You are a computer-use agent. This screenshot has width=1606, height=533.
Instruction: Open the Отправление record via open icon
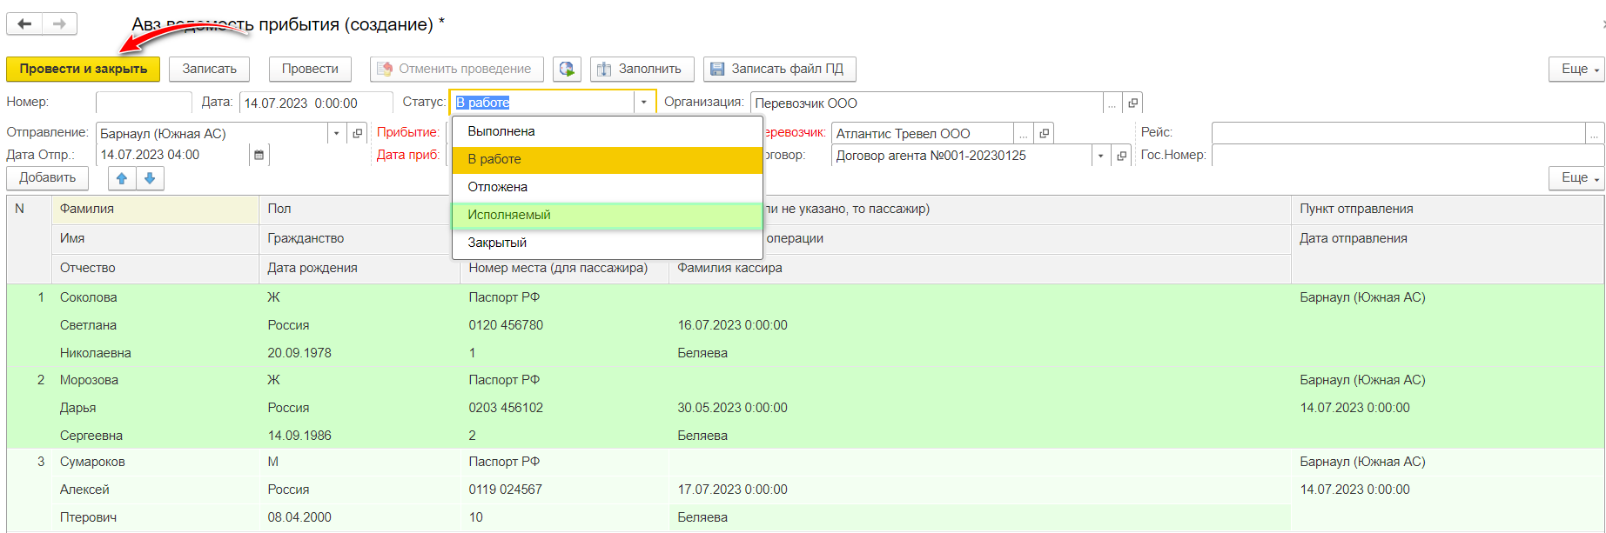[x=357, y=134]
